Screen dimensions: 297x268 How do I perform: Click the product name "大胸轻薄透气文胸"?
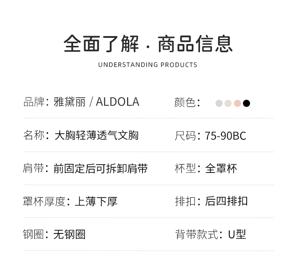(x=96, y=135)
